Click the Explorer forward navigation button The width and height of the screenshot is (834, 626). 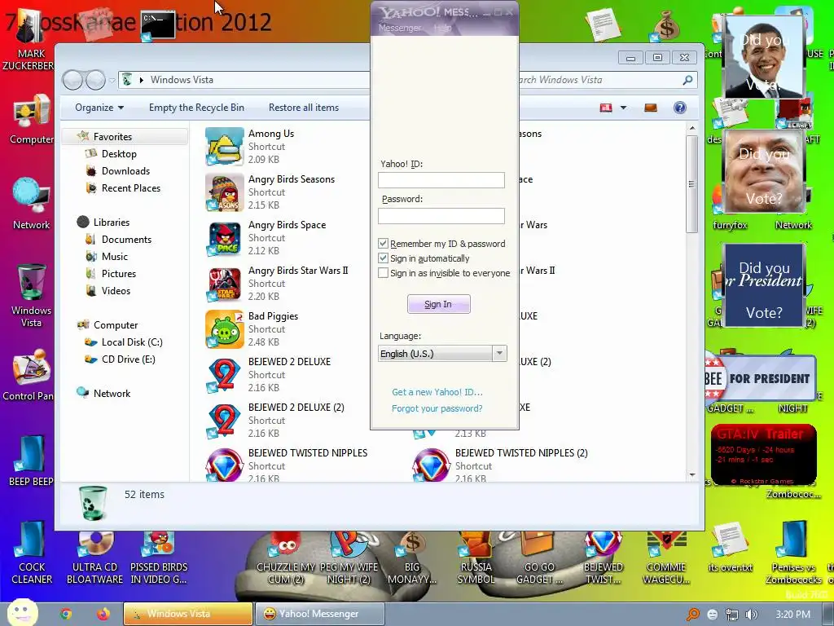pos(96,81)
